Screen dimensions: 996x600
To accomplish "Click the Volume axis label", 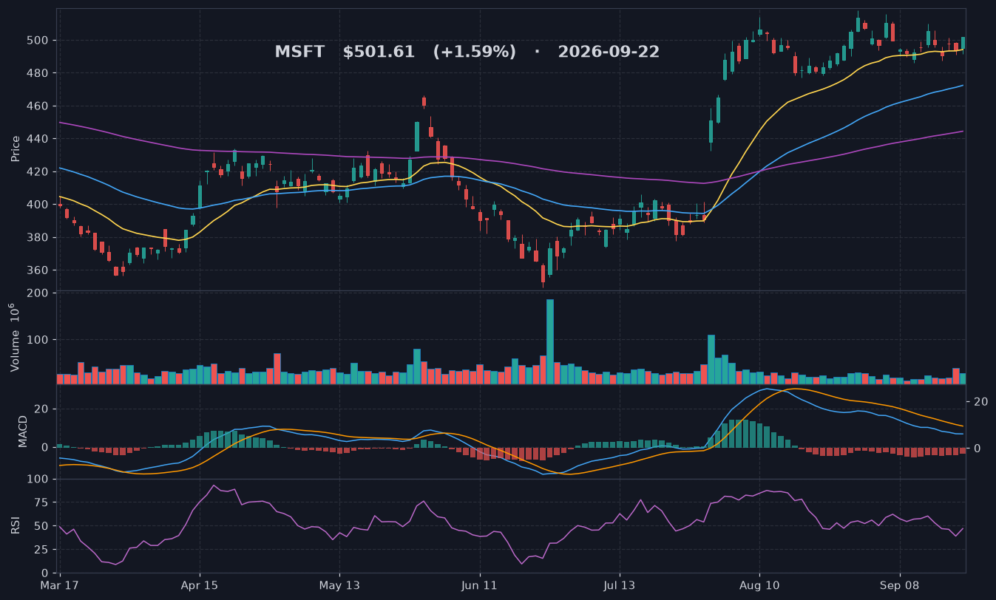I will point(14,337).
